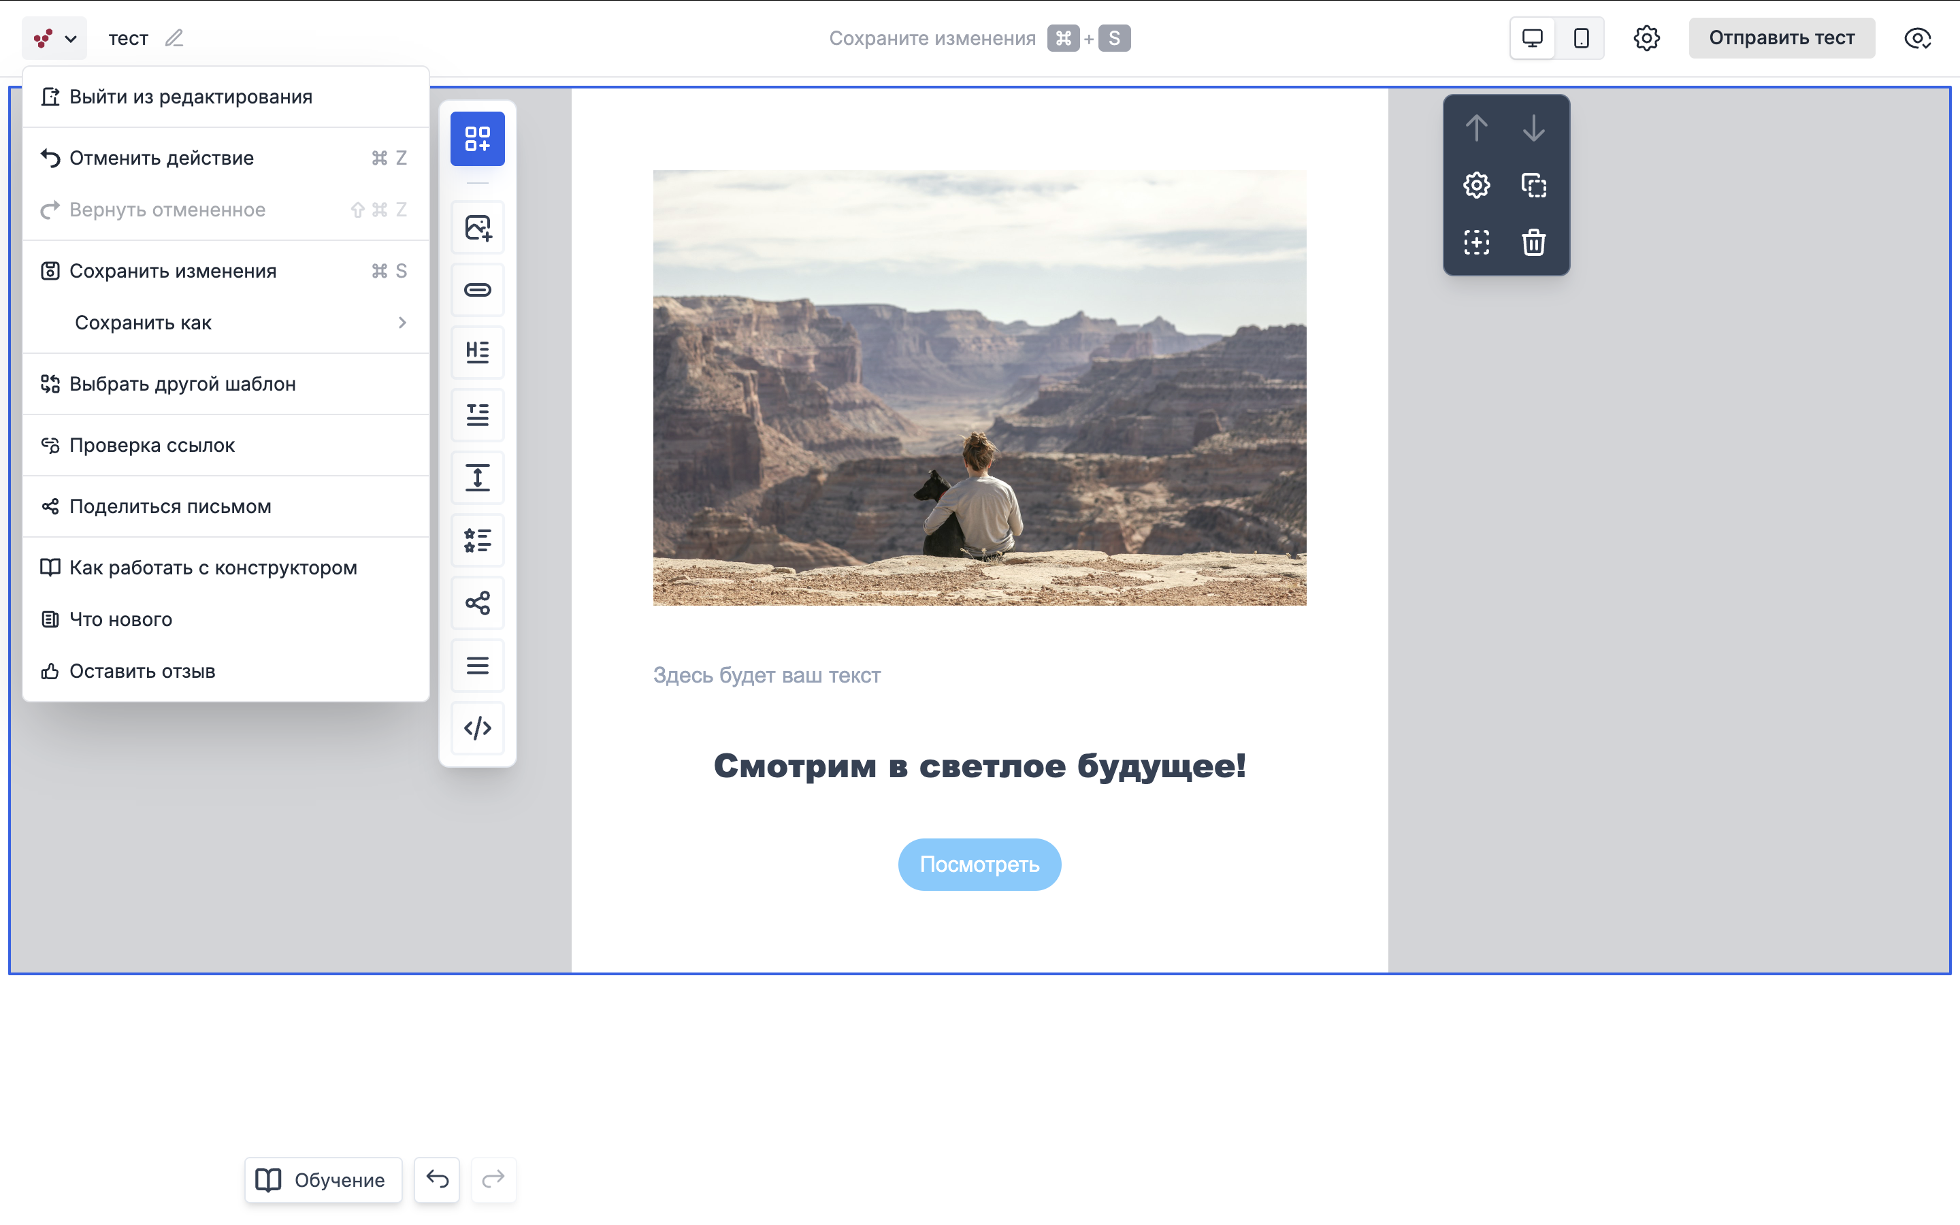Select the button block icon in sidebar

477,290
